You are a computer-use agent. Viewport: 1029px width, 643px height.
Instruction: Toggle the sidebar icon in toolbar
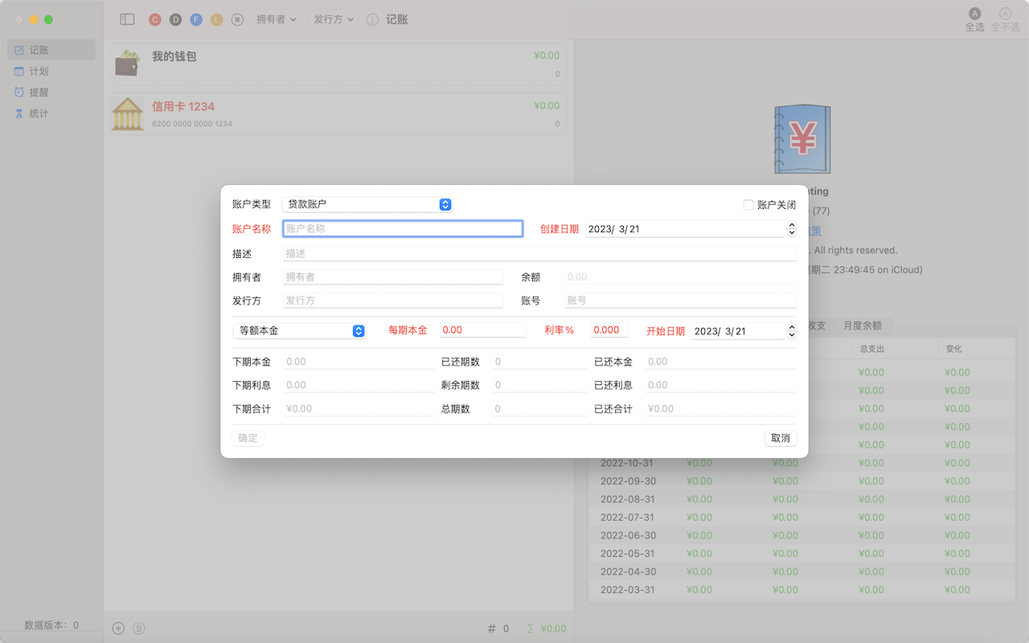pyautogui.click(x=127, y=19)
